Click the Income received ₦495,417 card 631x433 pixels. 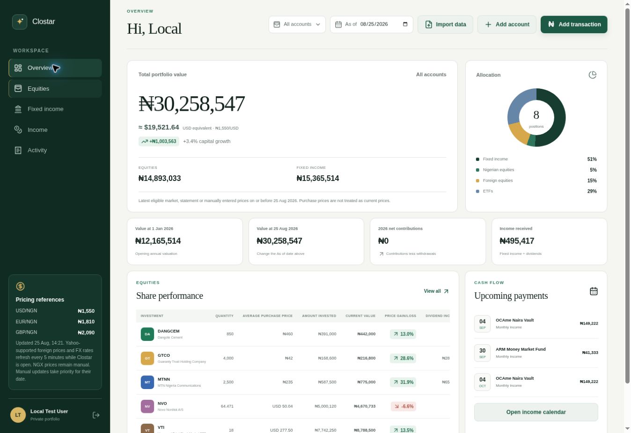[549, 241]
